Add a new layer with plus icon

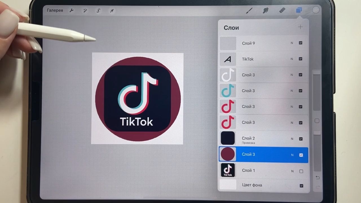[x=300, y=27]
